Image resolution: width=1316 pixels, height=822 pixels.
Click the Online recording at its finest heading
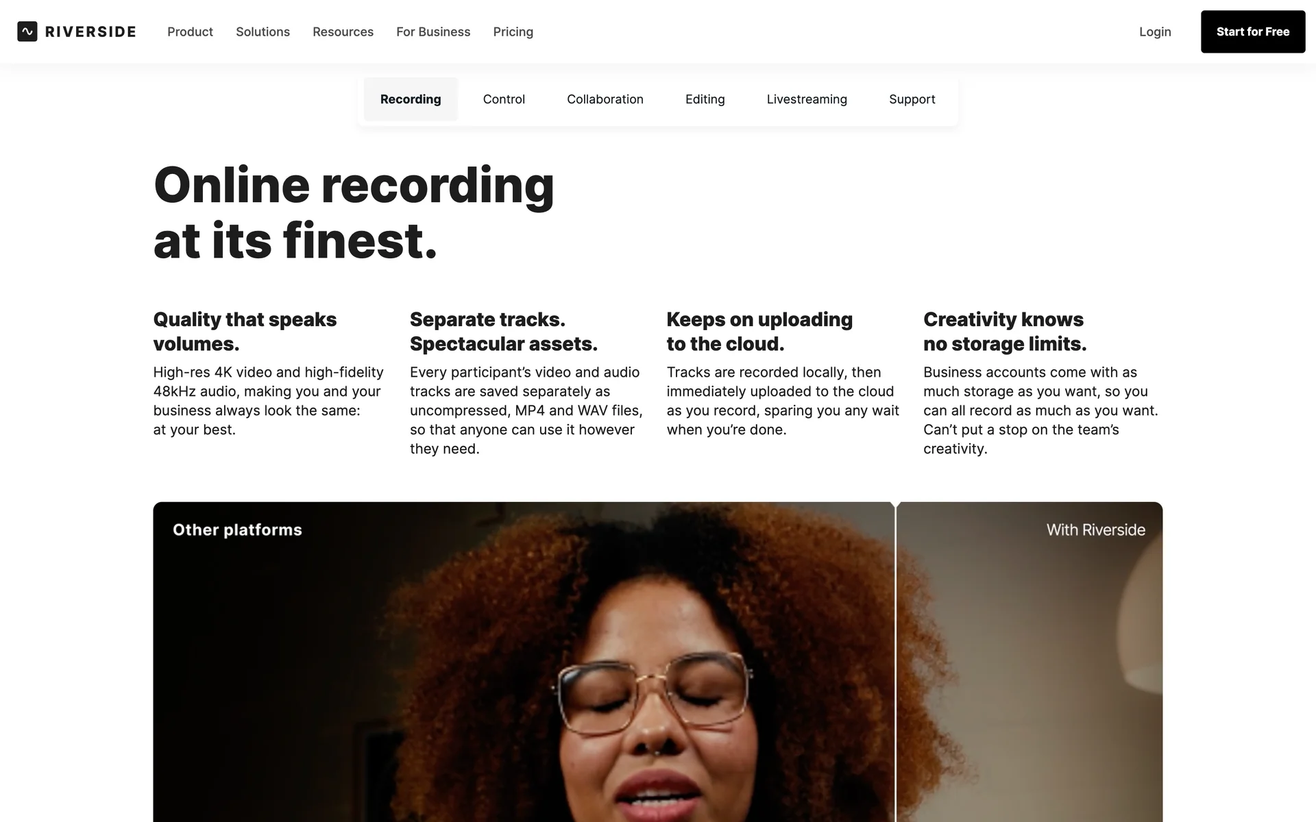pyautogui.click(x=354, y=213)
